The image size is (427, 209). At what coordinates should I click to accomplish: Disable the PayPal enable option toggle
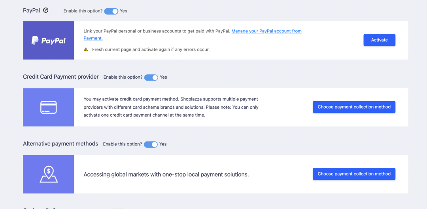tap(111, 11)
